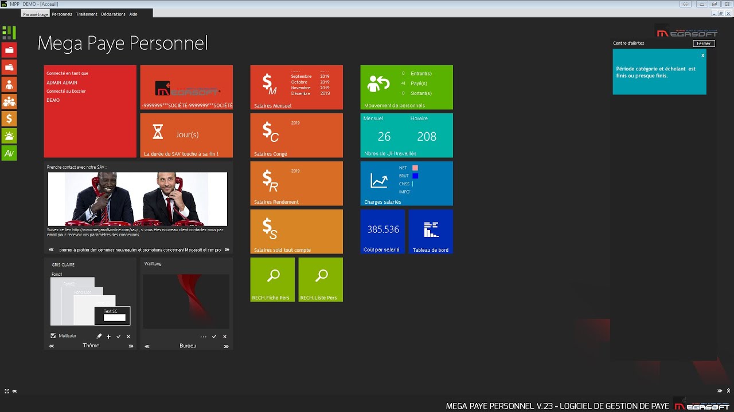Apply theme with the checkmark icon
Viewport: 734px width, 412px height.
(118, 336)
